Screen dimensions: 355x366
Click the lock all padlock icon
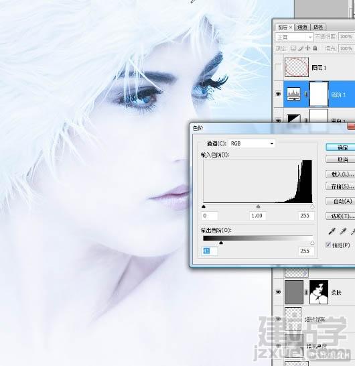coord(315,48)
